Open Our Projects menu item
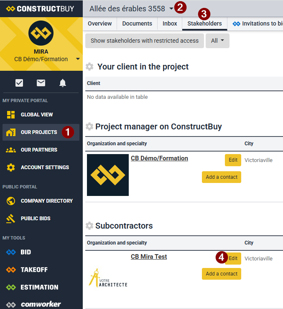 point(41,132)
